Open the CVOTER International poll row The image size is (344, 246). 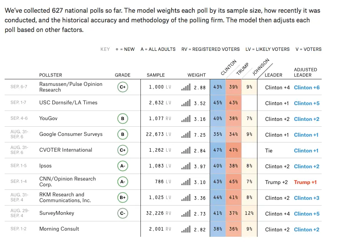65,150
